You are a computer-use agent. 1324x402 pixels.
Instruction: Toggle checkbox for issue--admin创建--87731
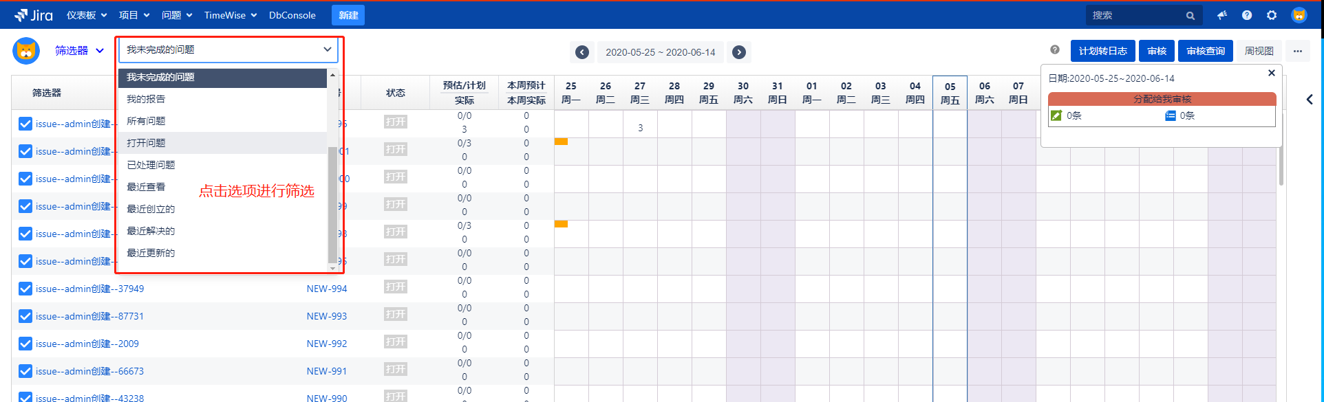[x=25, y=316]
